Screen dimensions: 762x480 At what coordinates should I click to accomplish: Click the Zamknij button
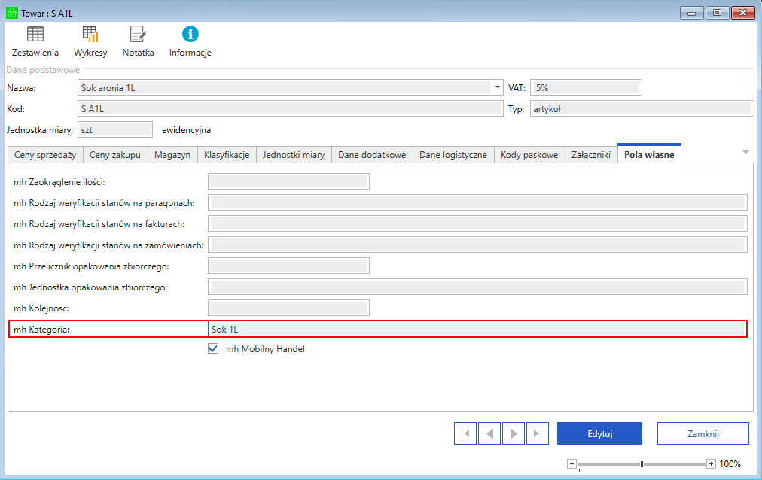click(703, 433)
